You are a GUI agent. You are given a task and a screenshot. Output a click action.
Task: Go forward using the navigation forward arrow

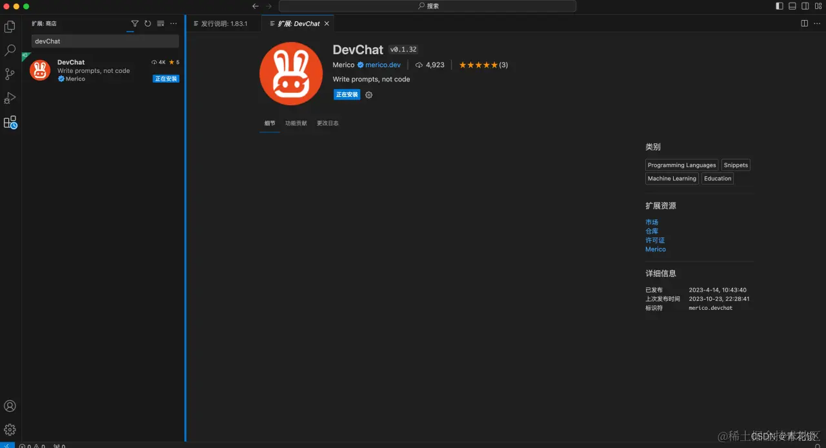[269, 6]
